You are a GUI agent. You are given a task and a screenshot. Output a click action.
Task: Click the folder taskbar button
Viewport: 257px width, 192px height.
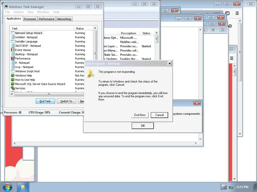point(23,187)
